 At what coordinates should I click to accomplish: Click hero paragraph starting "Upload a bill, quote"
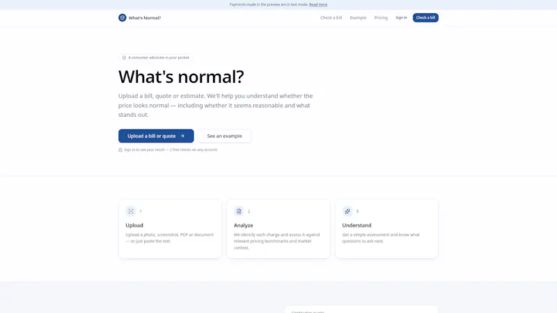coord(216,106)
